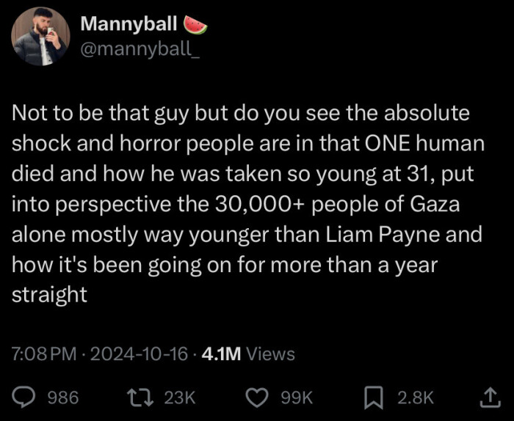Bookmark the tweet using the bookmark icon
This screenshot has height=421, width=514.
pos(374,397)
